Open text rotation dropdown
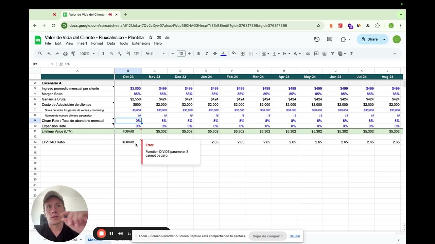The height and width of the screenshot is (244, 435). tap(297, 54)
